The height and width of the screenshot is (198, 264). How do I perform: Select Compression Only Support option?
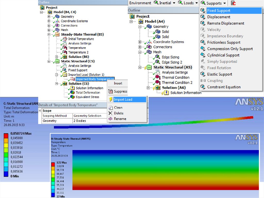click(230, 49)
